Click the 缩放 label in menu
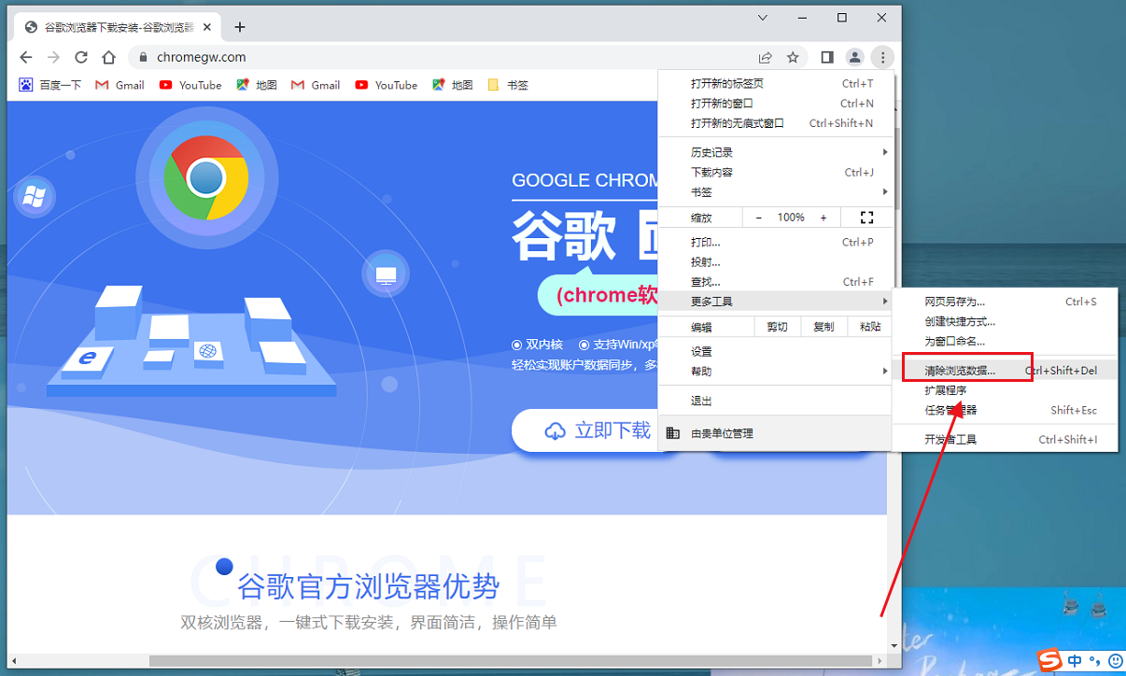 (701, 218)
